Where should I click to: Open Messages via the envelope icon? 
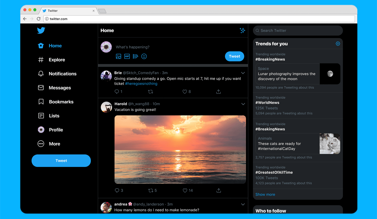[x=41, y=87]
